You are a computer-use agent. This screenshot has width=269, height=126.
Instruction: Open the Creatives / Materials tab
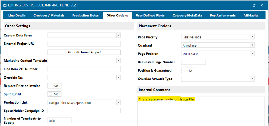[x=49, y=16]
